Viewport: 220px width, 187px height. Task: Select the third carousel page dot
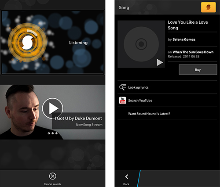[x=56, y=133]
